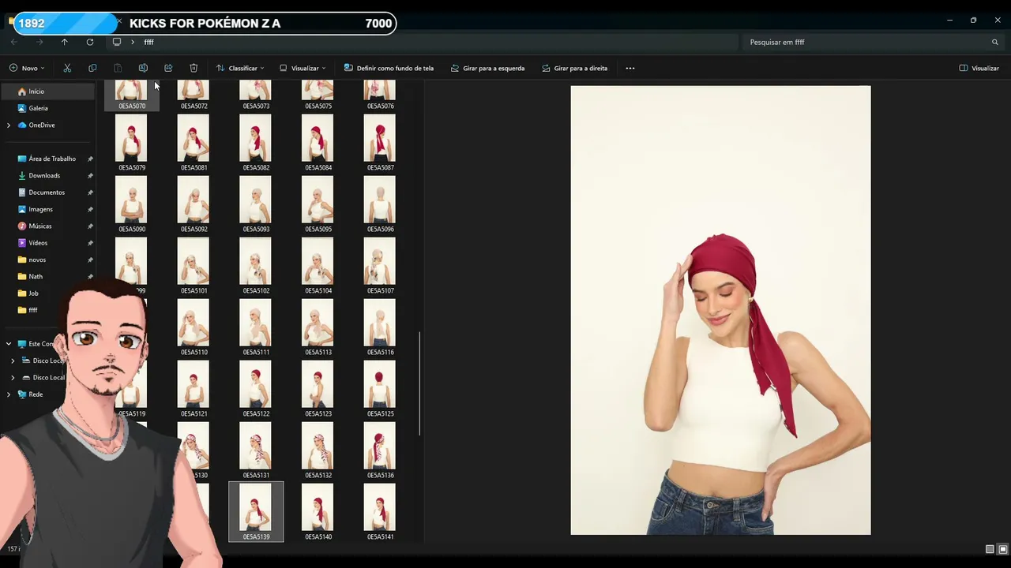Open the Visualizar layout dropdown

tap(303, 68)
